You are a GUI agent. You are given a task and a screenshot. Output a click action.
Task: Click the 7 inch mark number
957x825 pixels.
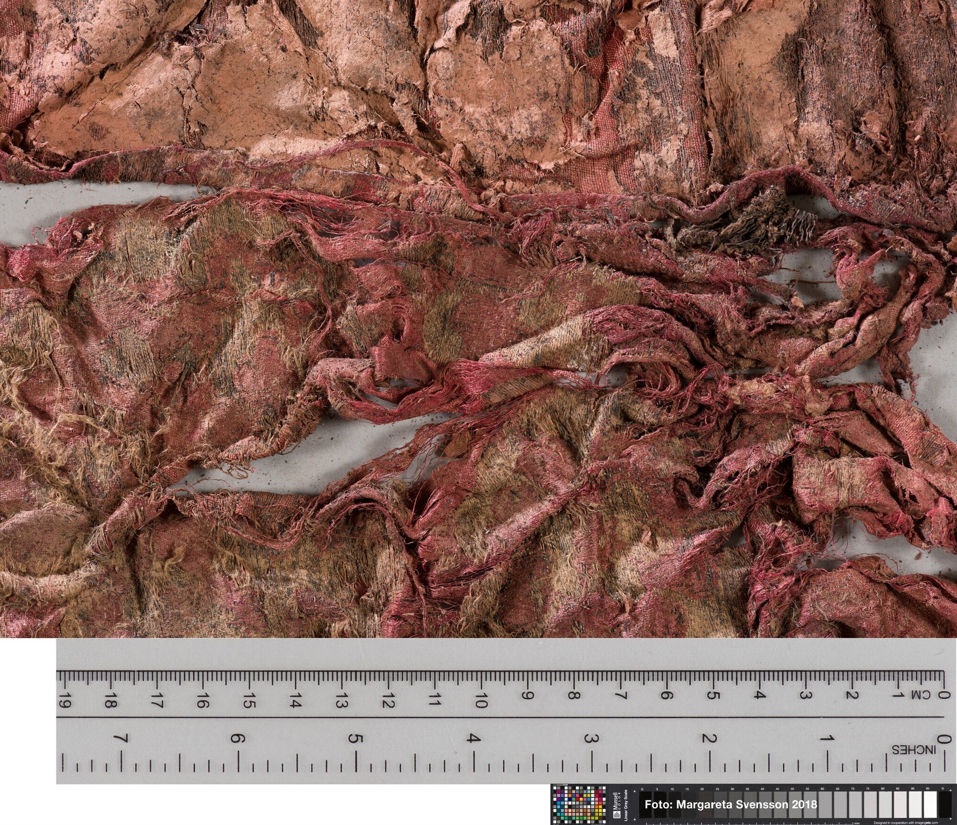120,738
